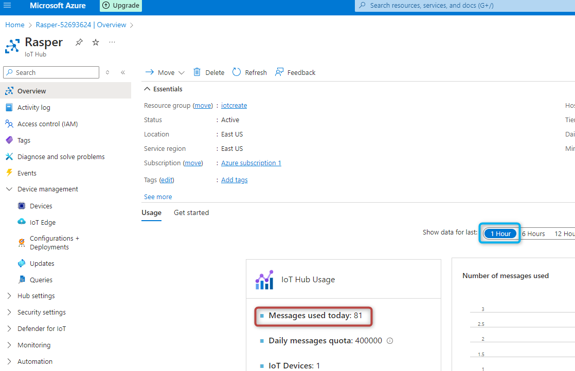Collapse the Essentials section
575x371 pixels.
pos(163,89)
